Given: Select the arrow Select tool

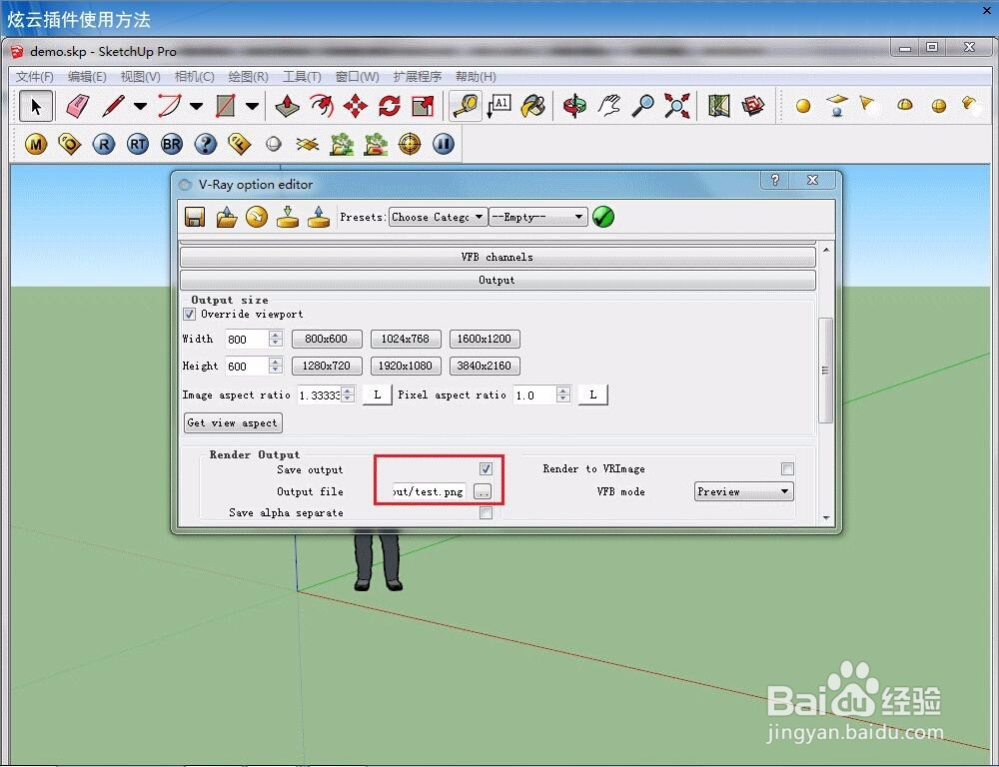Looking at the screenshot, I should point(36,106).
